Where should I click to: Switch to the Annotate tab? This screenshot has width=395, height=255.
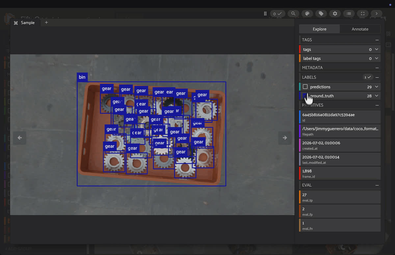tap(360, 29)
